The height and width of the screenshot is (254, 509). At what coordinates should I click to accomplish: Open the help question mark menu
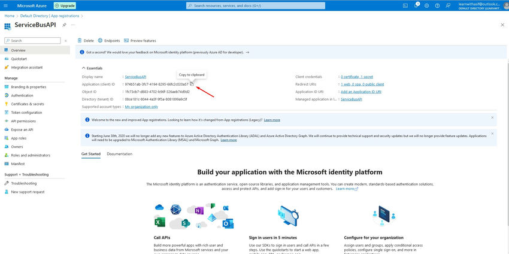pos(437,5)
